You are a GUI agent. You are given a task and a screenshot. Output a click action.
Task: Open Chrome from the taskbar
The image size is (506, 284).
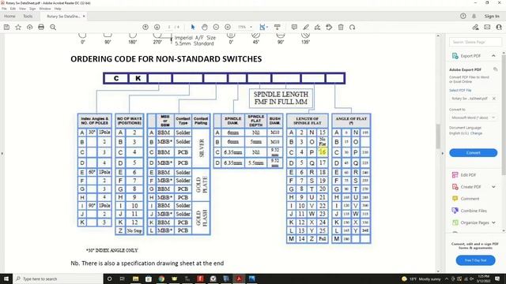coord(161,278)
